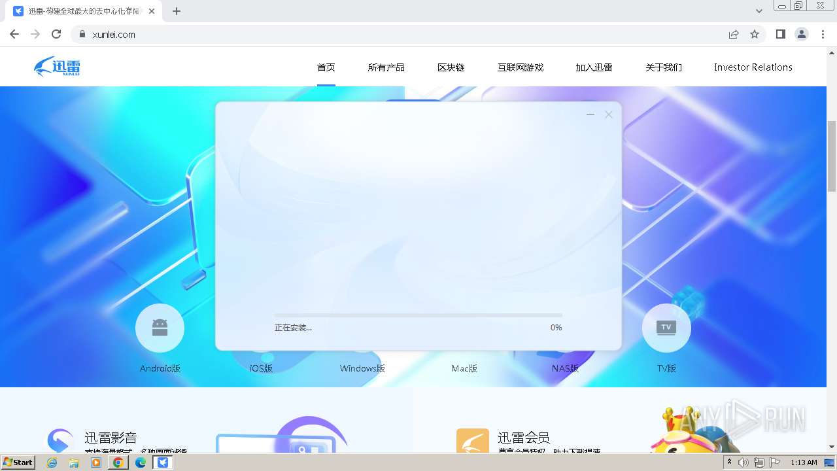
Task: Open File Explorer from the taskbar
Action: point(74,462)
